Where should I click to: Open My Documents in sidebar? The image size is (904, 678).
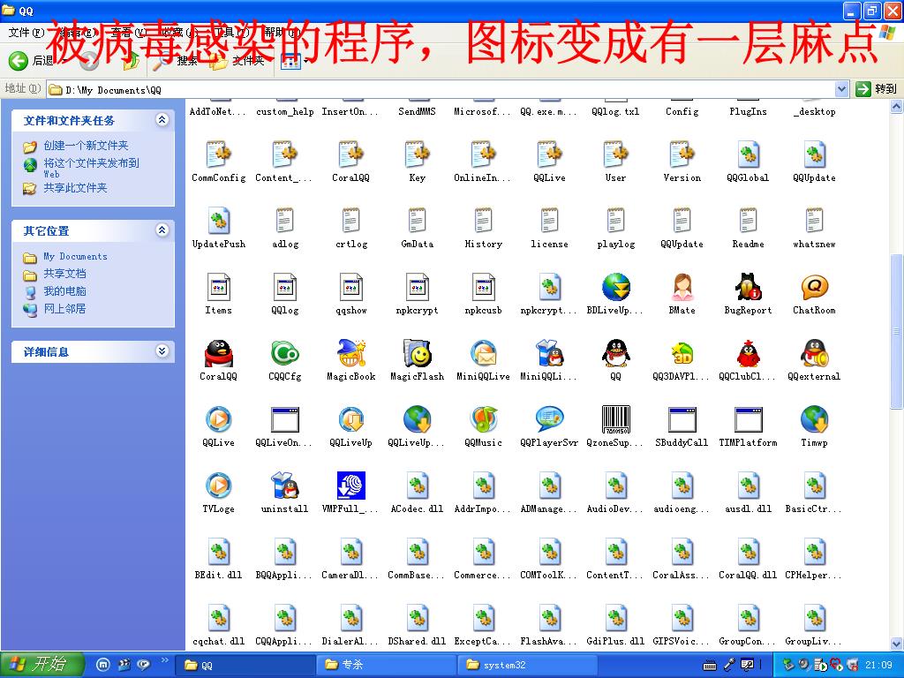pyautogui.click(x=75, y=257)
